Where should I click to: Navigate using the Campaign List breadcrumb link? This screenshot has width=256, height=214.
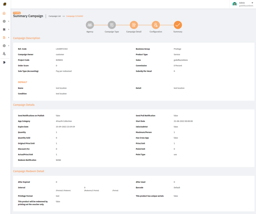(x=54, y=16)
